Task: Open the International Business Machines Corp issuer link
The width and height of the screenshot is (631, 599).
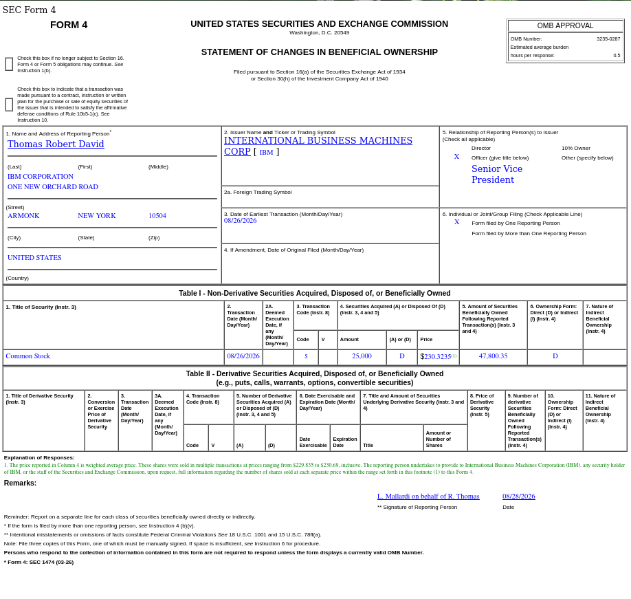Action: [x=318, y=146]
